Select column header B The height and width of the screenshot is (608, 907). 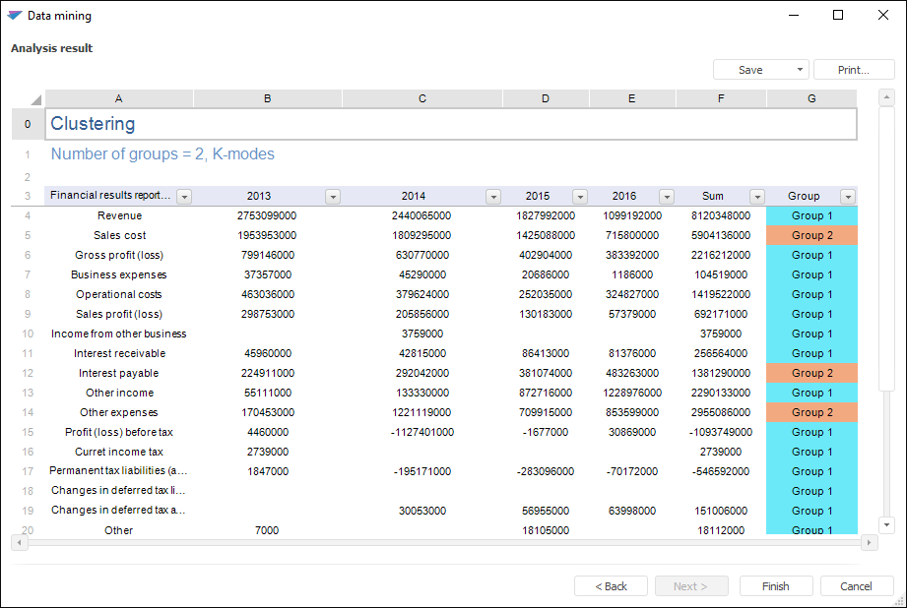pos(268,98)
